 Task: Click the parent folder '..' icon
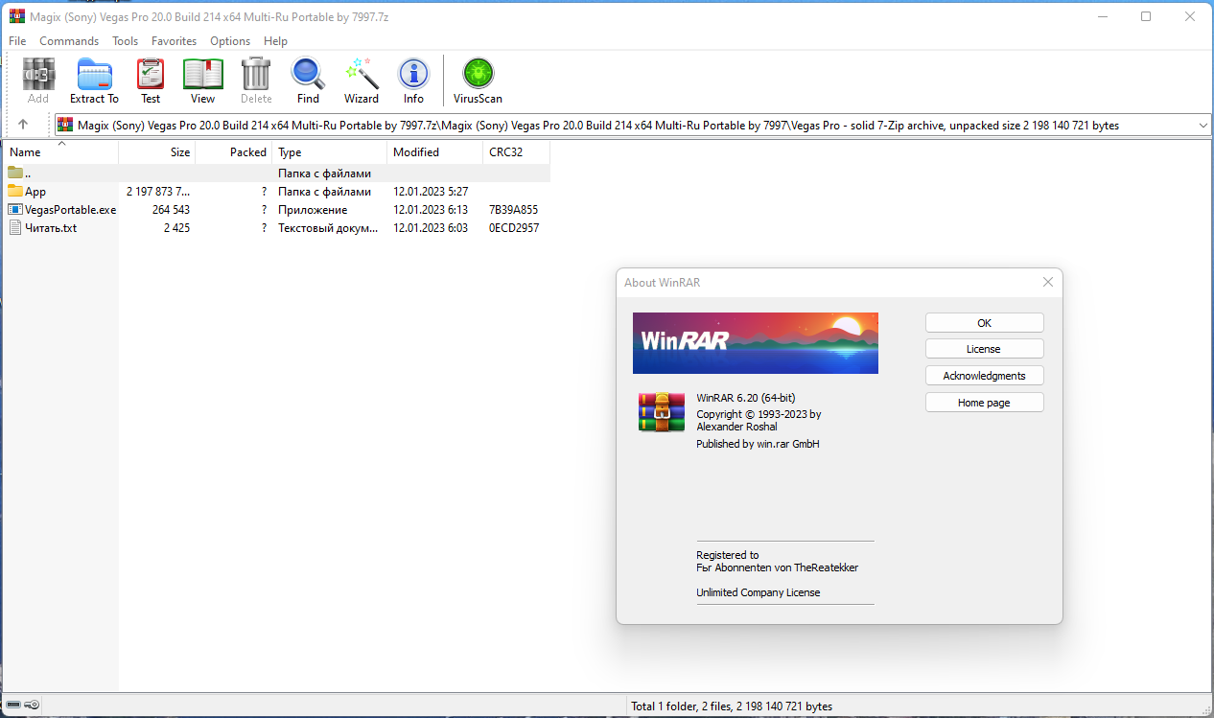pyautogui.click(x=15, y=173)
